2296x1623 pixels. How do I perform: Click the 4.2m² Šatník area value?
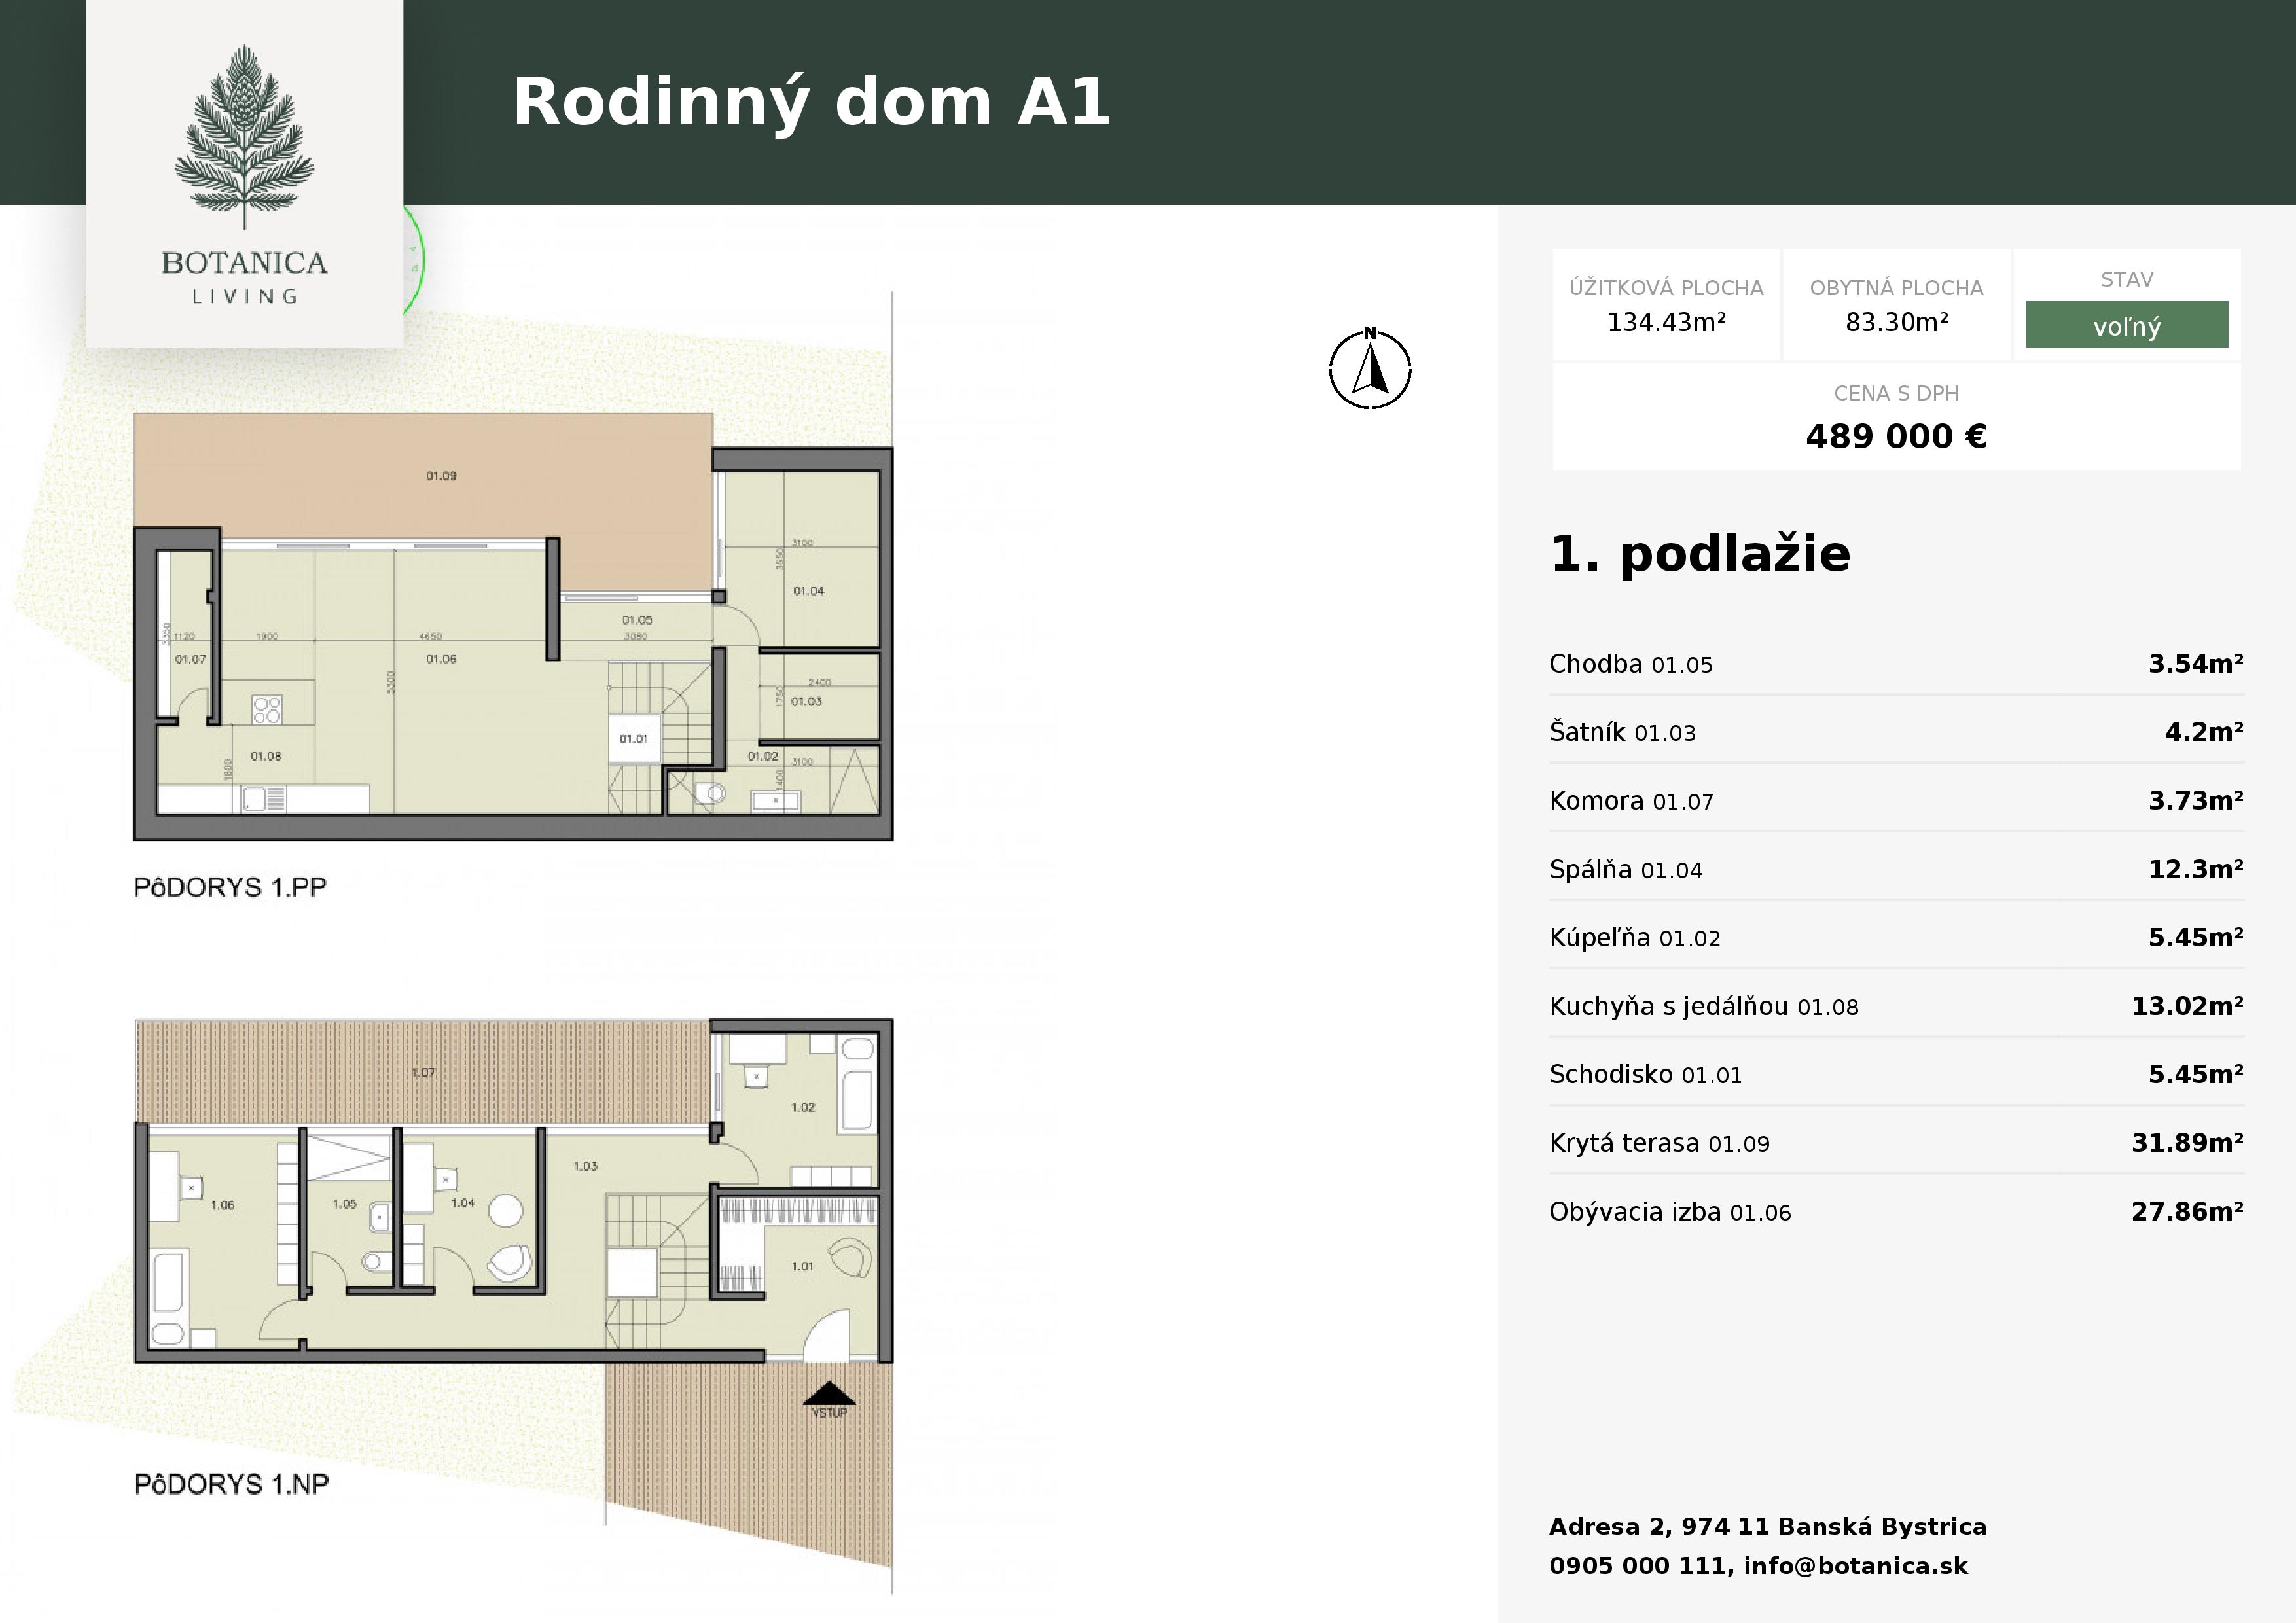(x=2204, y=732)
